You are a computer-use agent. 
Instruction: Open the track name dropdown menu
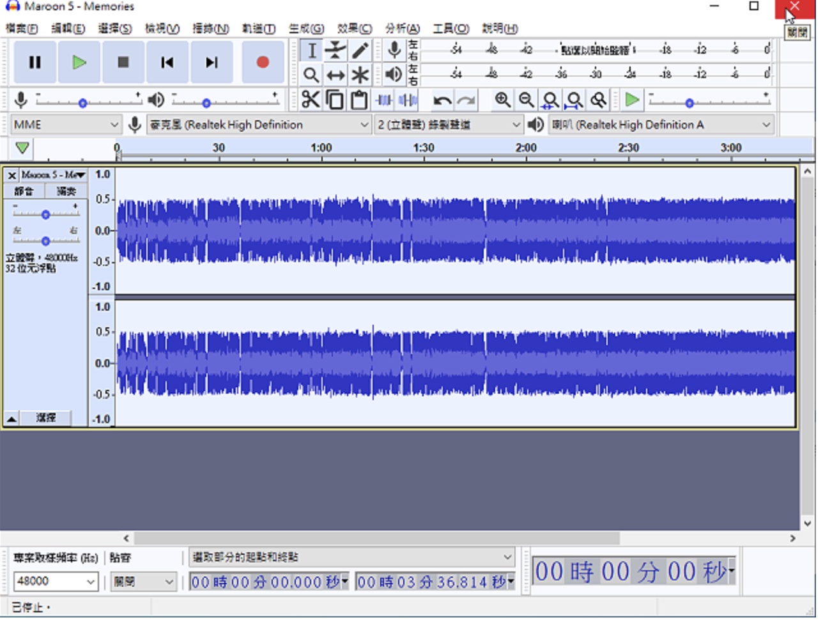53,175
